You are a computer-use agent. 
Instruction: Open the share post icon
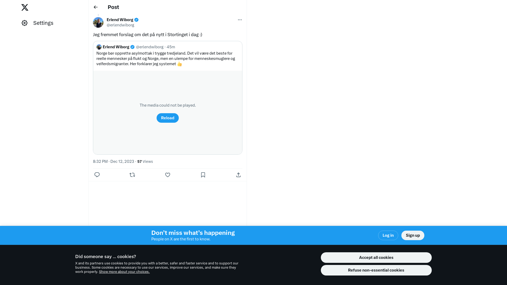pyautogui.click(x=238, y=175)
